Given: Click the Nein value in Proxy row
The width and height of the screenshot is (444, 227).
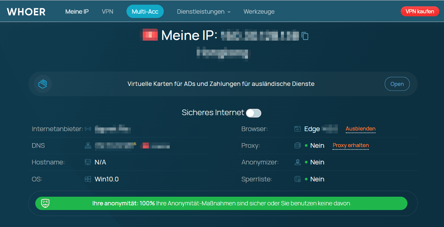Looking at the screenshot, I should click(x=317, y=145).
